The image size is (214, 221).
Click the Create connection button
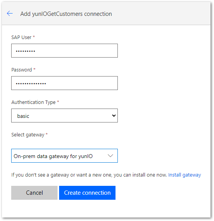(x=87, y=193)
